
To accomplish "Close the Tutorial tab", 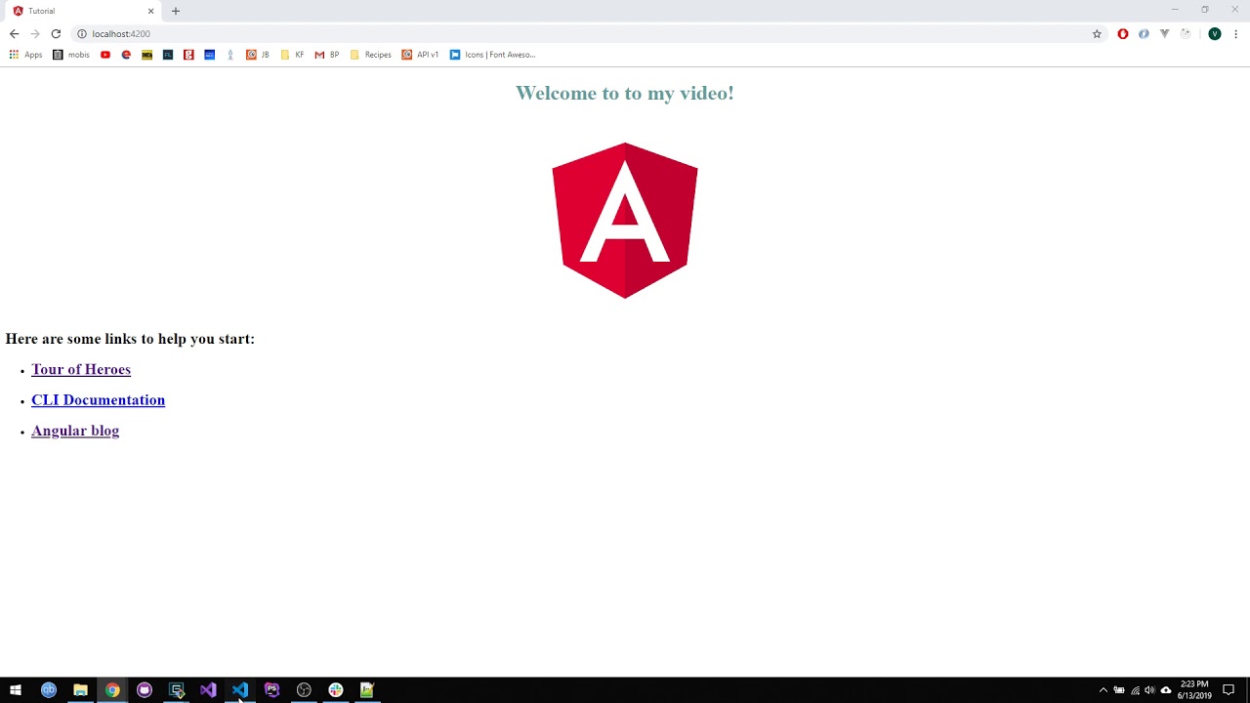I will pyautogui.click(x=150, y=11).
